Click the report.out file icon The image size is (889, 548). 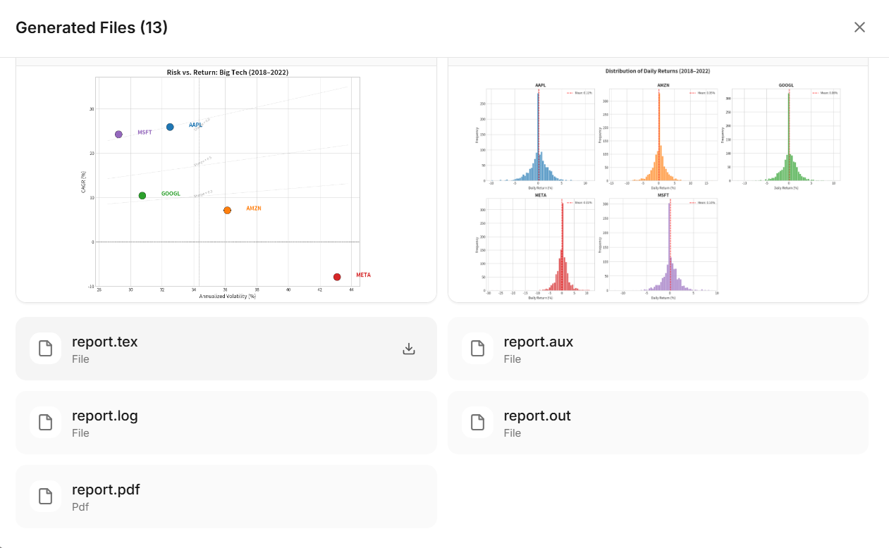(477, 423)
